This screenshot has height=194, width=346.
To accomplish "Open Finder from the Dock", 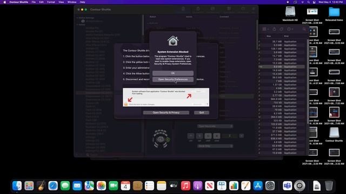I will [x=17, y=186].
